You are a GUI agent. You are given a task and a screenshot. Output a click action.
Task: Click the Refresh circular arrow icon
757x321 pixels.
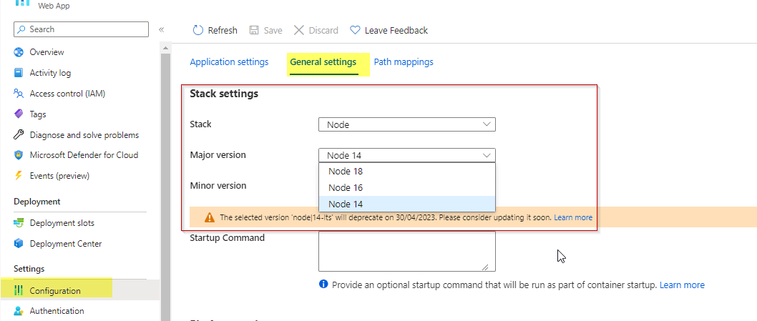point(198,30)
